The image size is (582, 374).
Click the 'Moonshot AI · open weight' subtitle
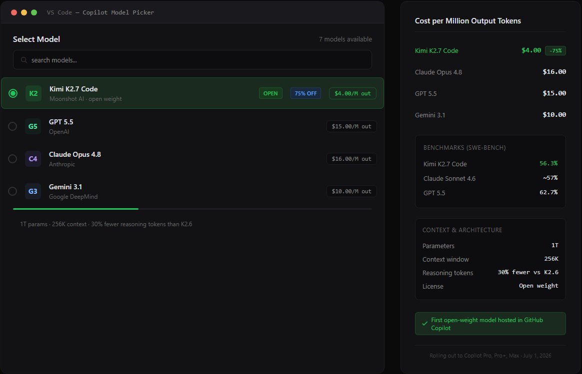(x=85, y=99)
